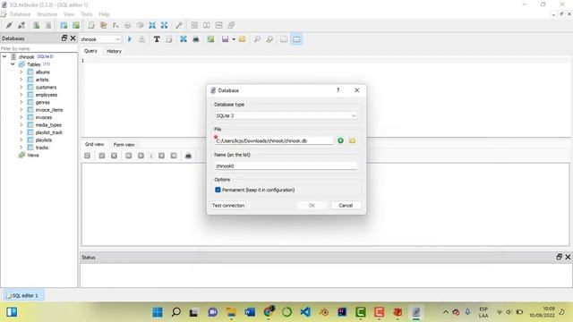The height and width of the screenshot is (322, 573).
Task: Click Tile windows vertically icon
Action: pos(218,25)
